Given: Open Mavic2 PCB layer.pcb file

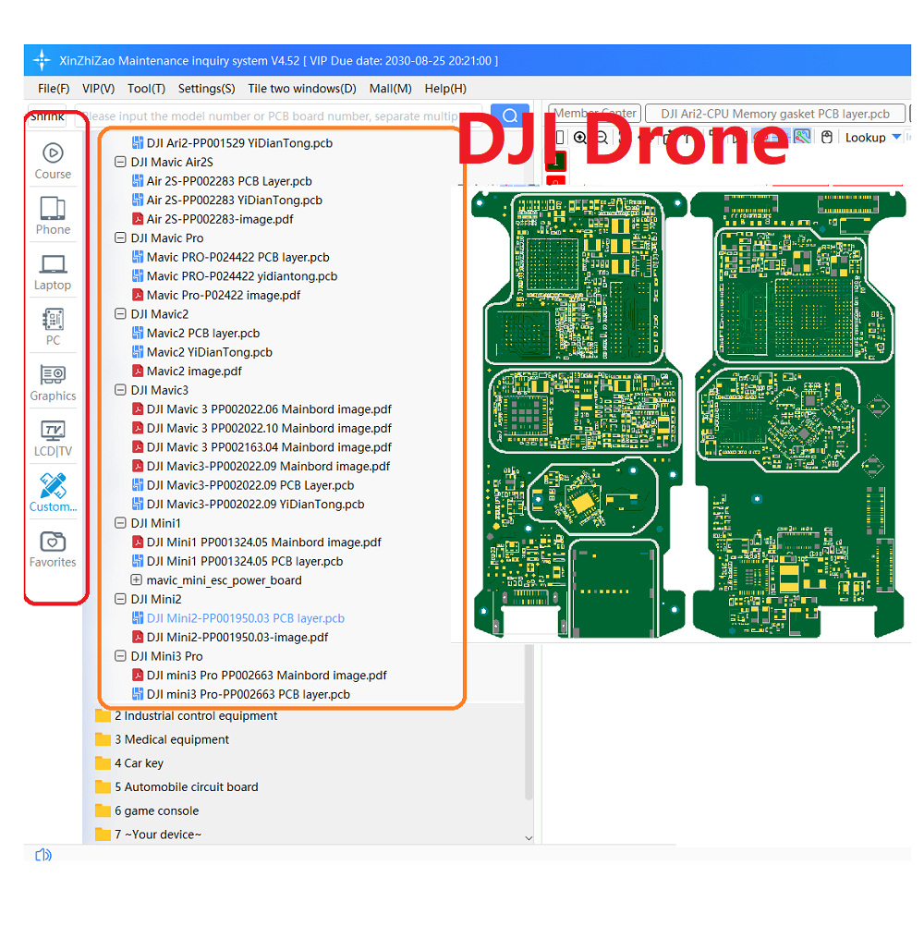Looking at the screenshot, I should [203, 333].
